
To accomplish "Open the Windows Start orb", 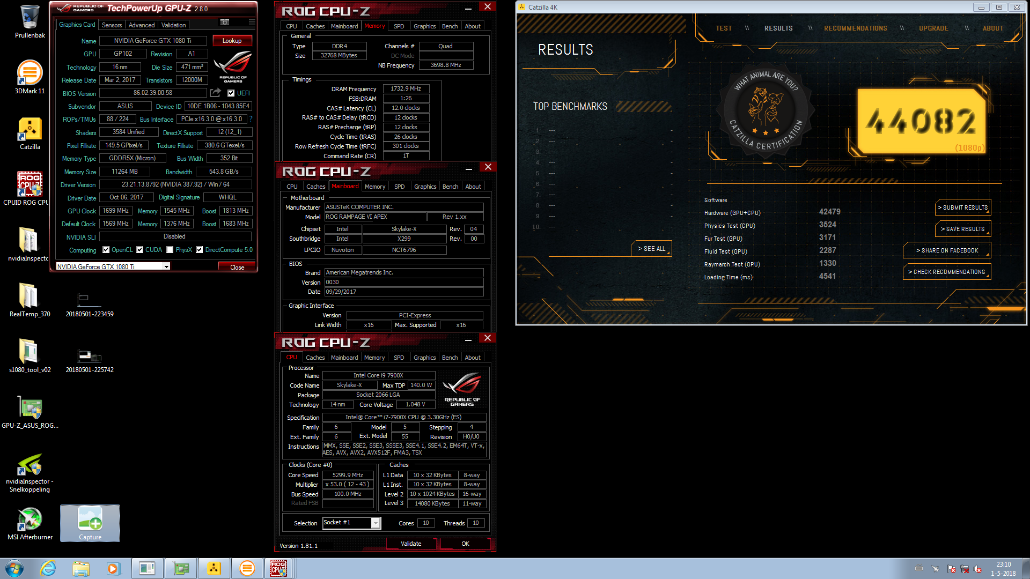I will coord(14,568).
